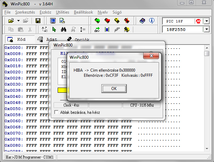Click the greyed binoculars find next icon
This screenshot has height=162, width=214.
[73, 30]
